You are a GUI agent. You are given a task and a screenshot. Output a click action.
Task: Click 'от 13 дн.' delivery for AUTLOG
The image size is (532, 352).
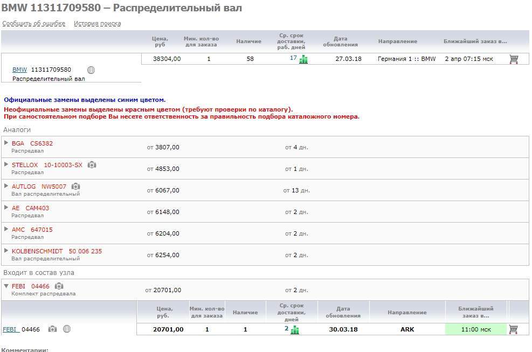[x=296, y=190]
